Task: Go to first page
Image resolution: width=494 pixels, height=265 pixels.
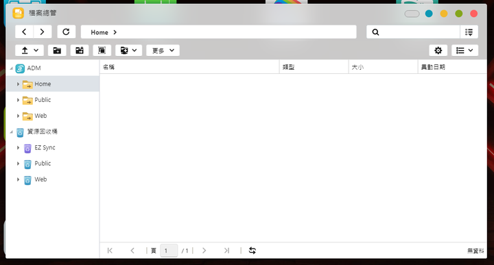Action: (x=110, y=251)
